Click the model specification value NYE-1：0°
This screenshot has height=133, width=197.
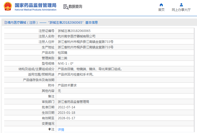pos(65,64)
